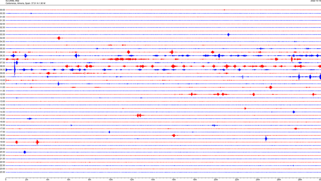Screen dimensions: 321x181
Task: Click the blue event dot on the 20:30 trace
Action: [25, 152]
